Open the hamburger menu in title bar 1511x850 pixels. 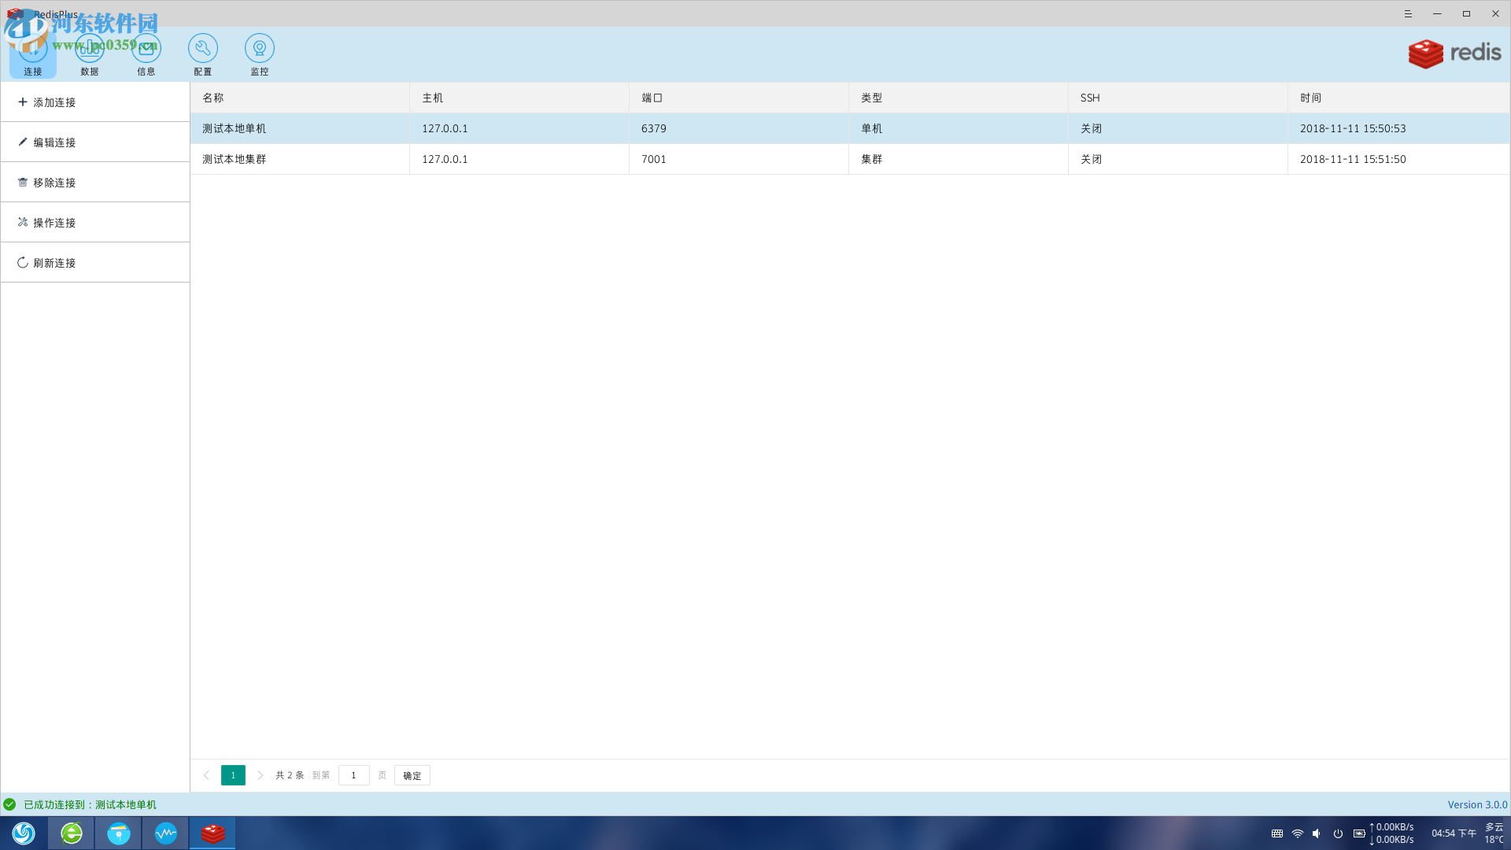pos(1408,14)
